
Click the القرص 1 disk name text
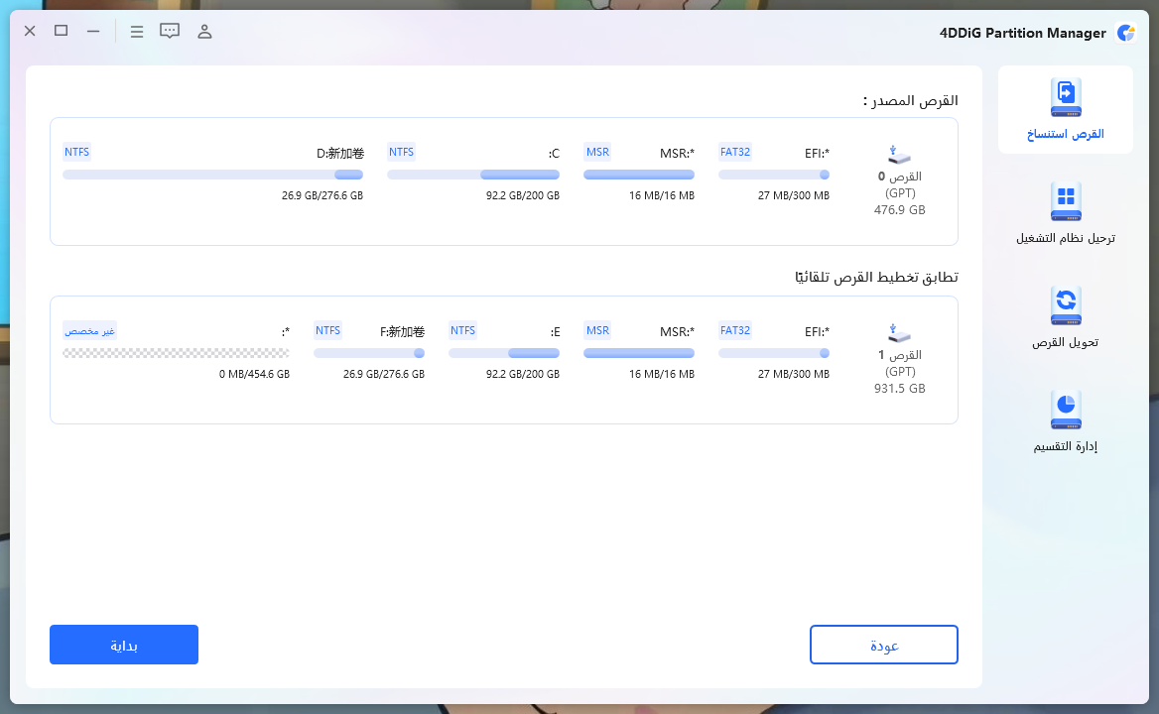click(x=900, y=355)
